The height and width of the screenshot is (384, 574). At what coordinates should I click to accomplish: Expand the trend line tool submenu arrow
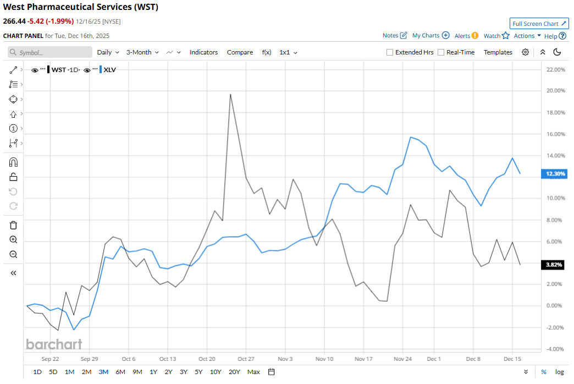(x=21, y=70)
